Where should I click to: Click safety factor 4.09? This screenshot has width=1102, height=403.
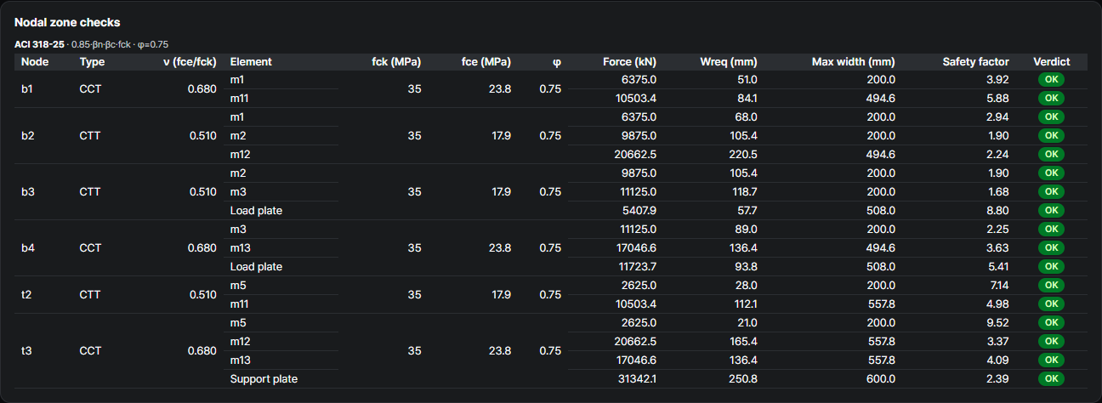997,360
